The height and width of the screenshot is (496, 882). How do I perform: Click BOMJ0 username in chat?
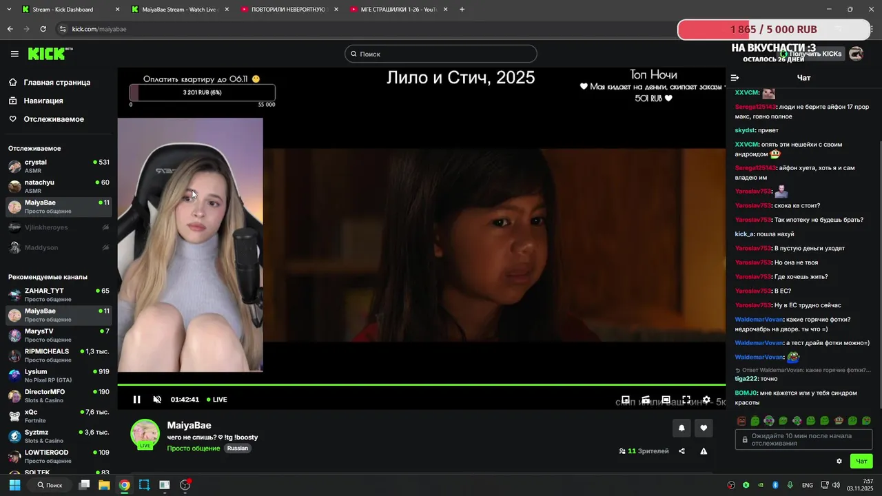point(746,393)
